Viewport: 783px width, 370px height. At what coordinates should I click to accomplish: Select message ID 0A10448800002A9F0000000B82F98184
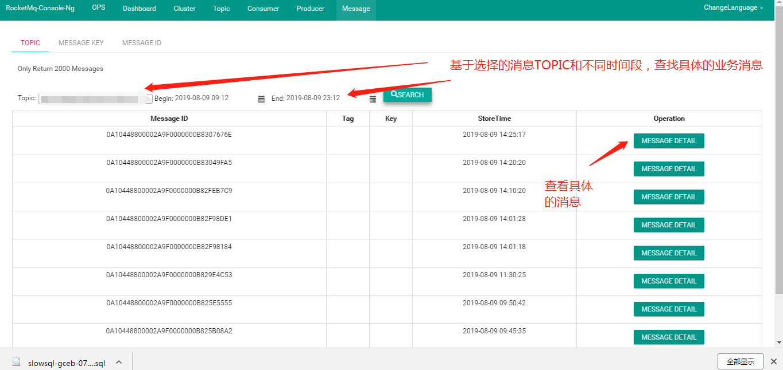coord(169,247)
